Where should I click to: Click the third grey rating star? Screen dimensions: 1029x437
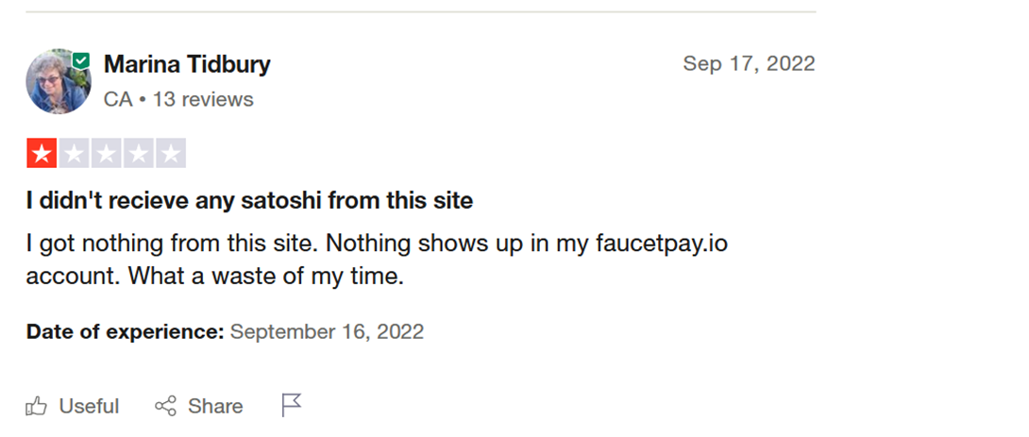point(106,154)
